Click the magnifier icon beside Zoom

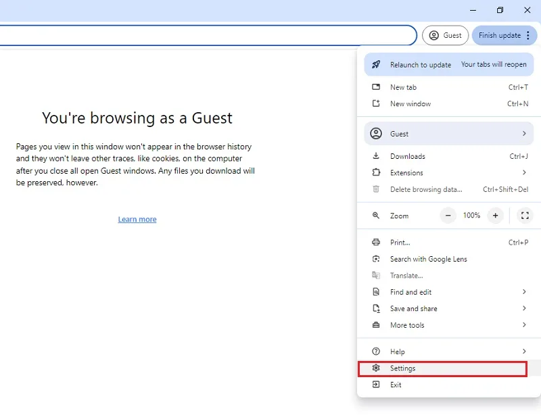pos(376,216)
